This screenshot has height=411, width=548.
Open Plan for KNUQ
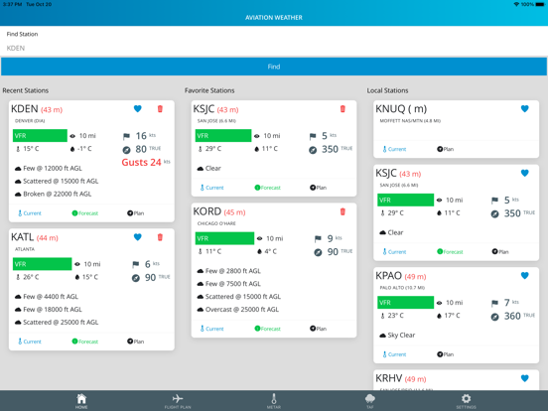[445, 149]
